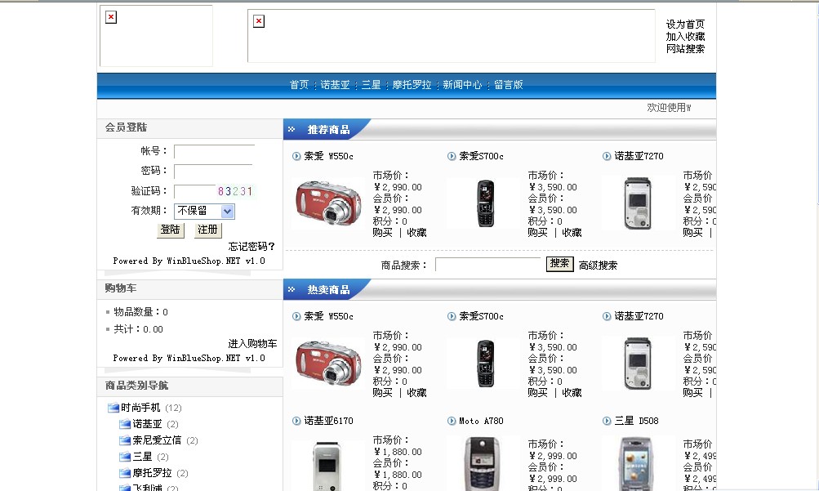This screenshot has width=819, height=491.
Task: Open the 三星 D508 product title
Action: [x=636, y=421]
